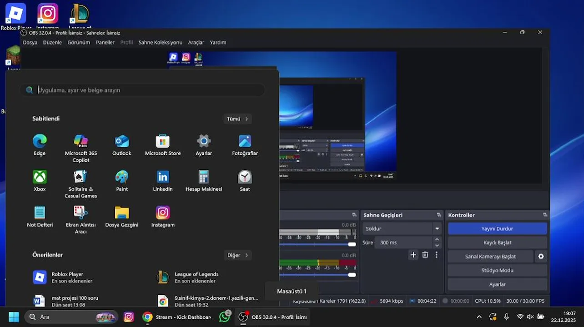The height and width of the screenshot is (327, 584).
Task: Adjust lower audio mixer volume slider
Action: coord(352,275)
